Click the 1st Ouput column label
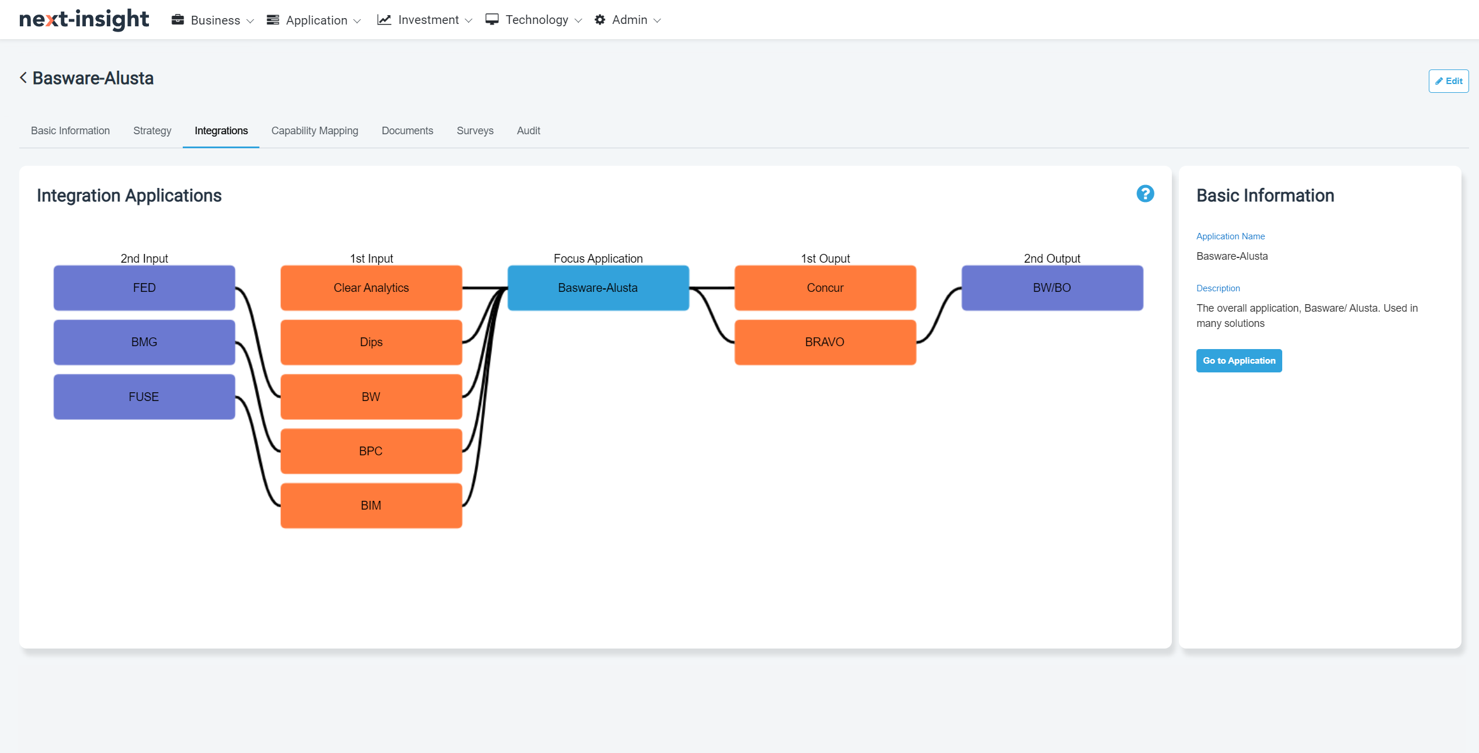1479x753 pixels. coord(825,258)
